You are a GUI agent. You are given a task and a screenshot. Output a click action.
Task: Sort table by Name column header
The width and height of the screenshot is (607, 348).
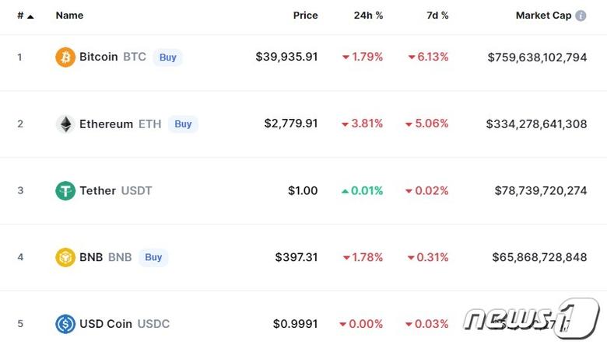point(69,16)
